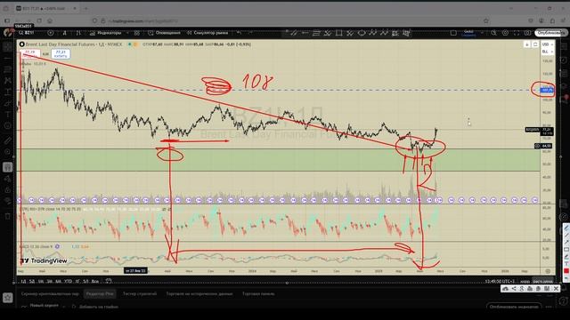Select the zoom in tool
Viewport: 570px width, 320px height.
(8, 152)
